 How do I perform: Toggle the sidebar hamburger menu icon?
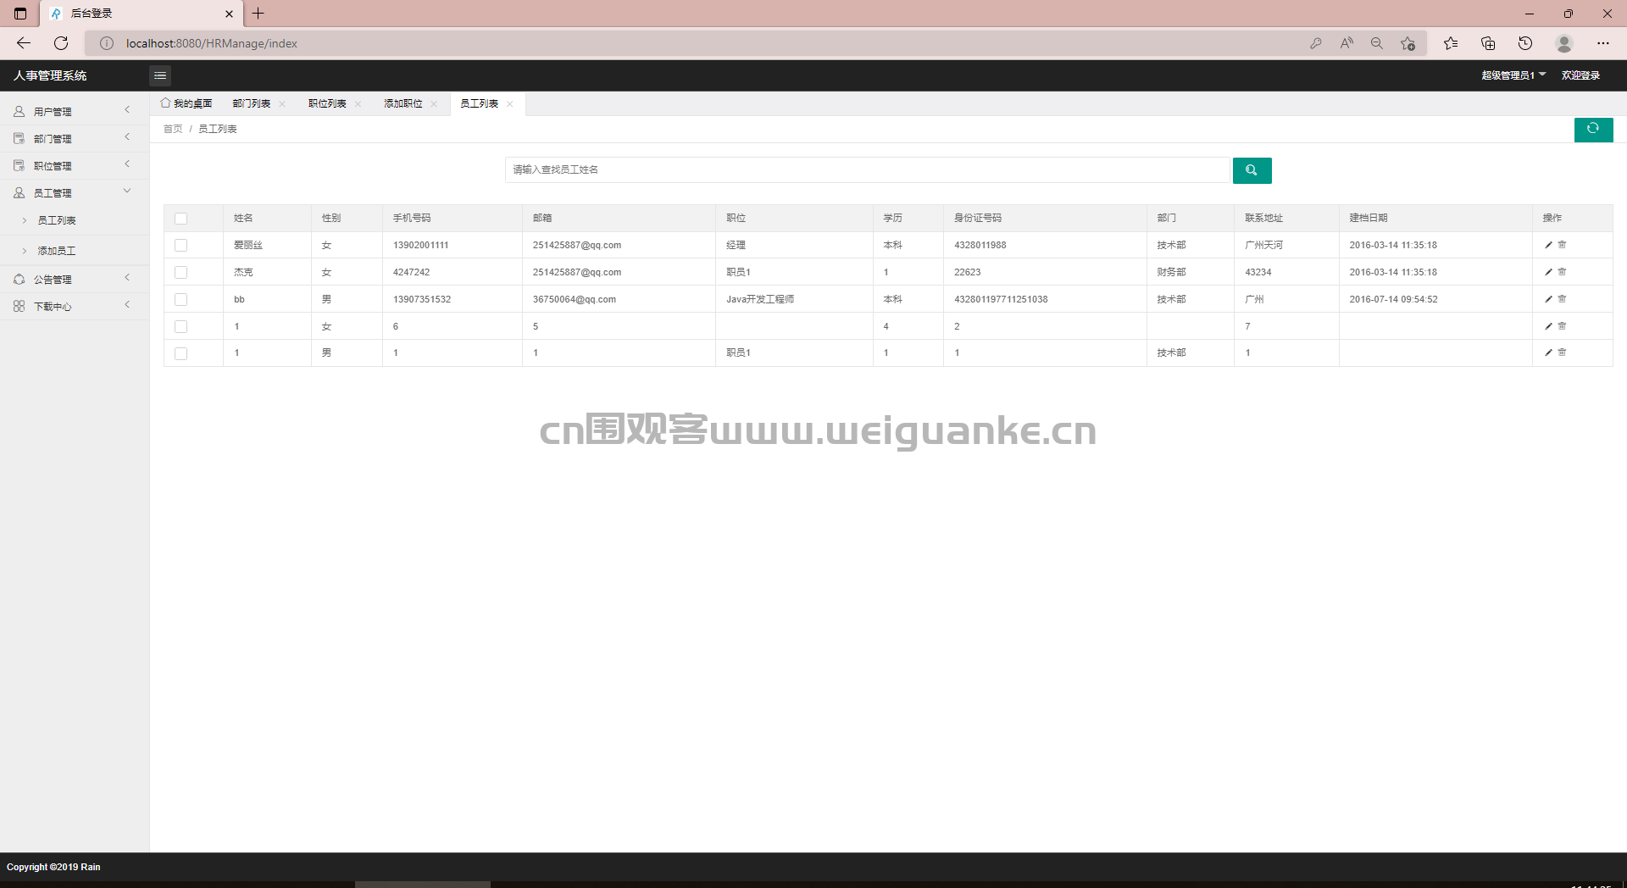(160, 75)
